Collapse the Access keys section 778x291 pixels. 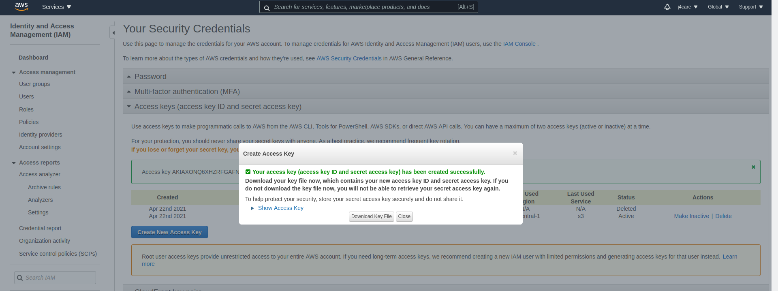(x=446, y=106)
